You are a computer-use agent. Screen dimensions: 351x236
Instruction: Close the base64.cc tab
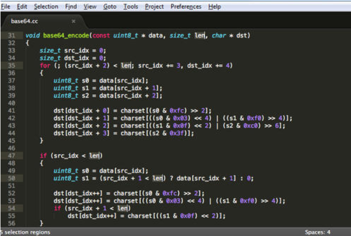coord(73,22)
